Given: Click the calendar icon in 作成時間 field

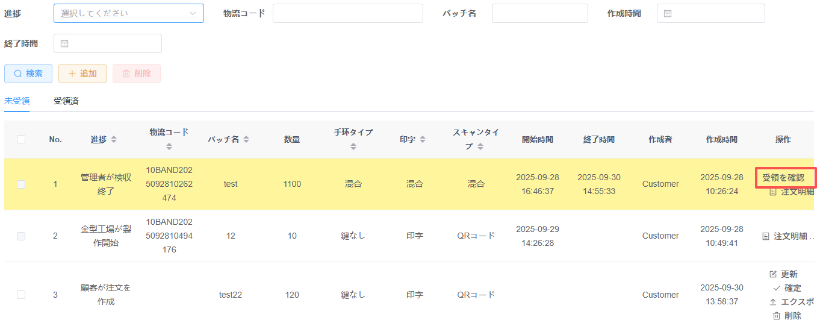Looking at the screenshot, I should 668,13.
